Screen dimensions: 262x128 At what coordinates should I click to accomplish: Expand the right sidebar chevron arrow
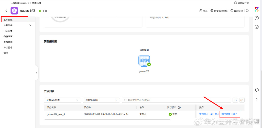257,99
